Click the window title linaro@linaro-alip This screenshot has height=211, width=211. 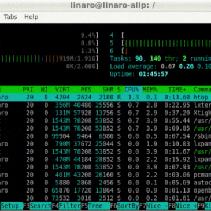tap(113, 5)
